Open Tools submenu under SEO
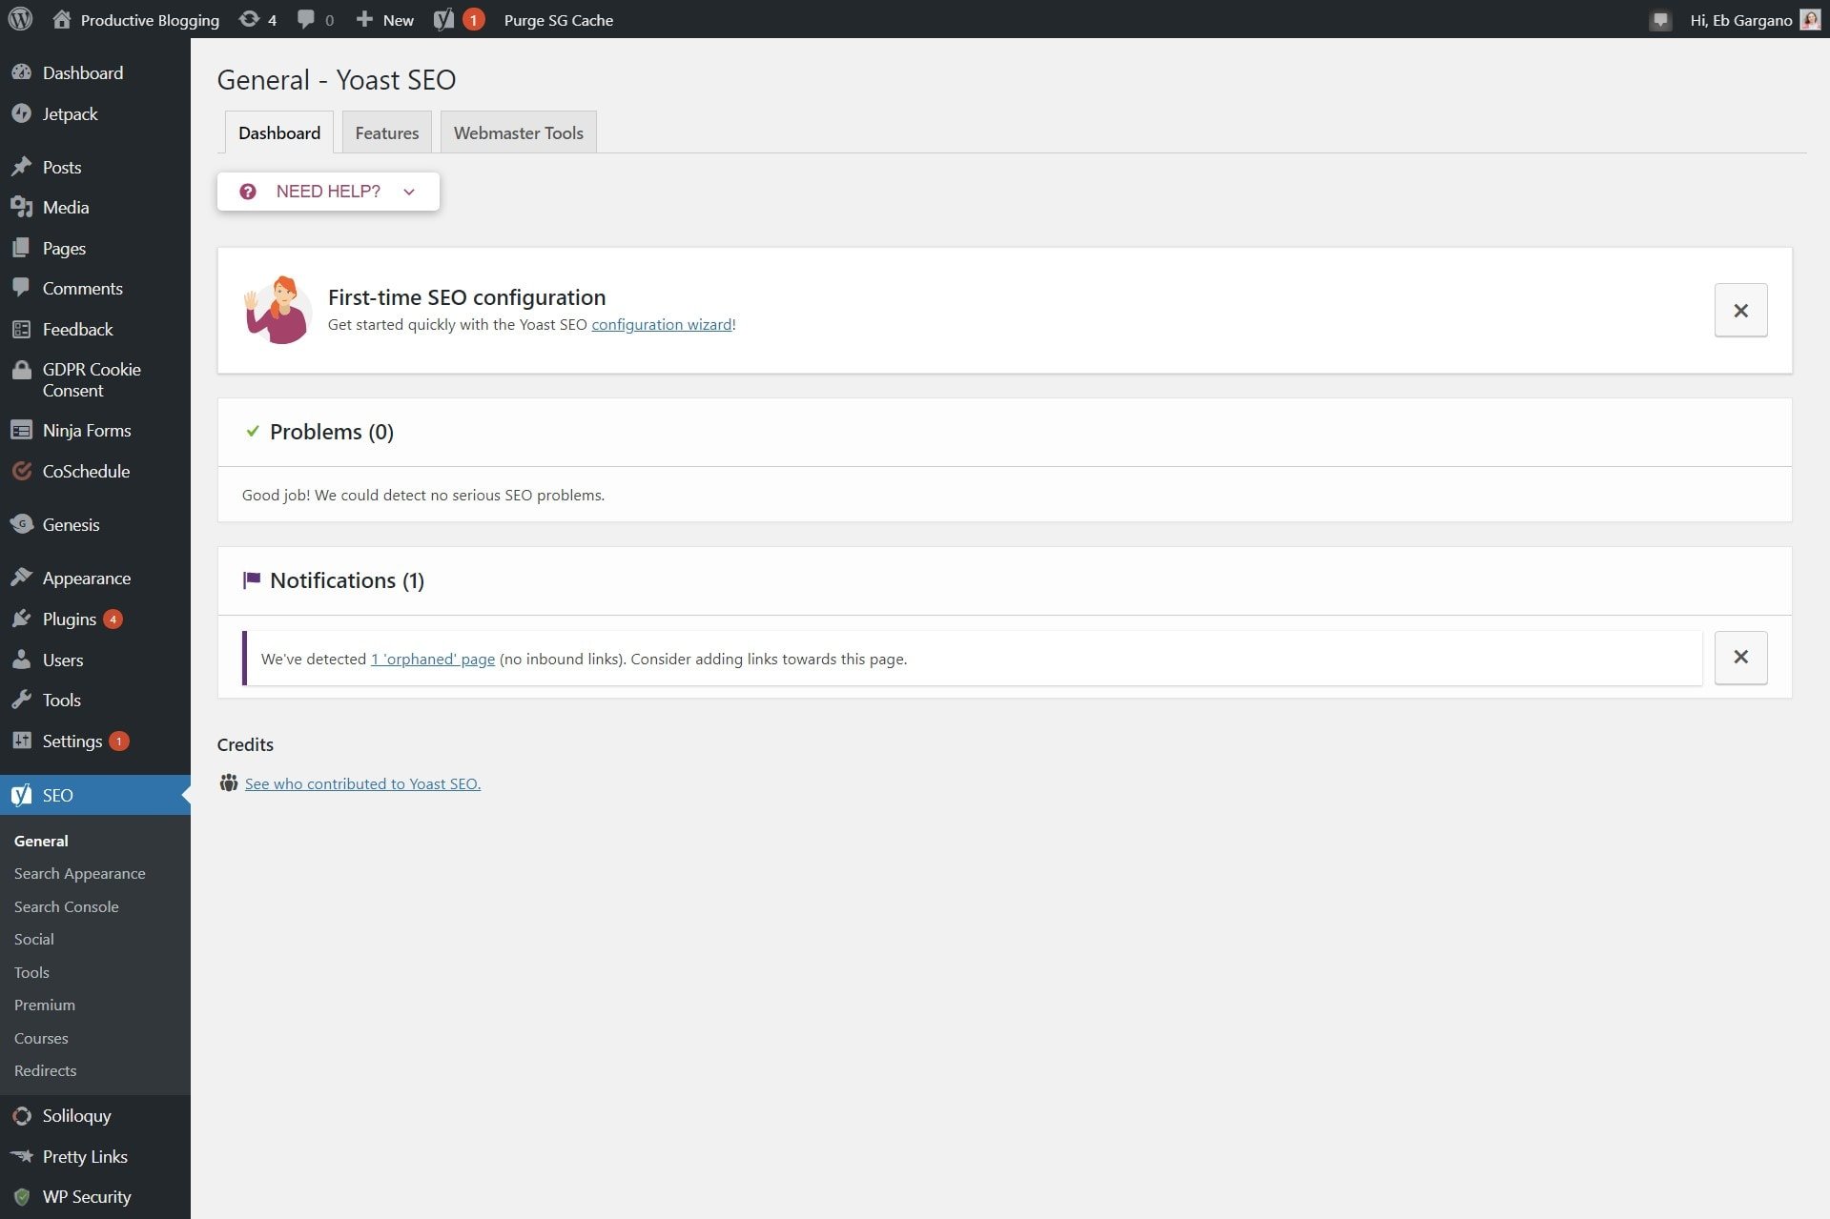Screen dimensions: 1830x1219 click(31, 972)
